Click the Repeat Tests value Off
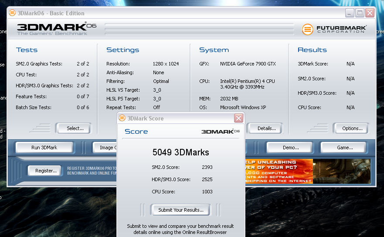384x237 pixels. (156, 107)
